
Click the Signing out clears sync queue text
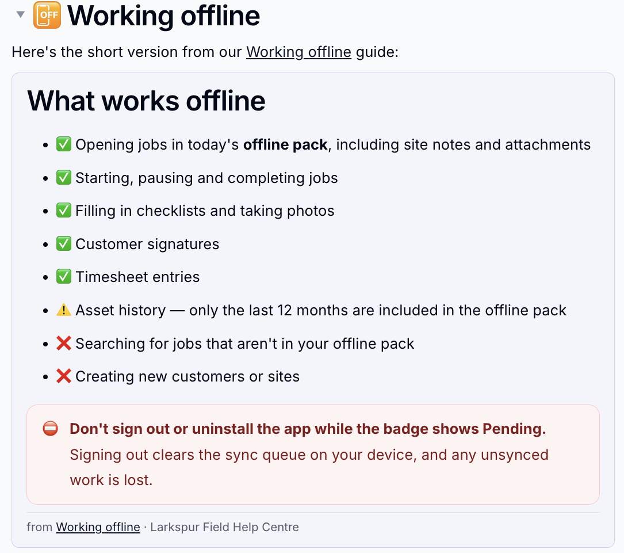[x=309, y=467]
